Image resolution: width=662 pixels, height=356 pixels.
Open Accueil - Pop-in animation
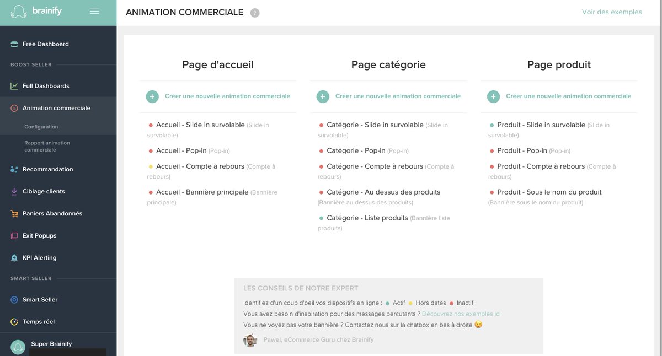point(181,150)
